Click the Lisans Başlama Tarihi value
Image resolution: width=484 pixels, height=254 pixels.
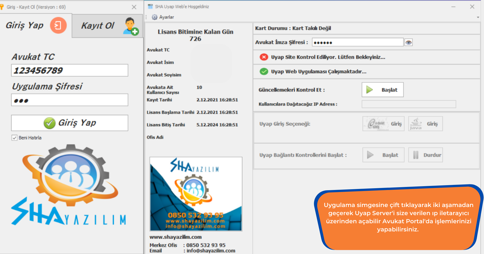tap(217, 112)
